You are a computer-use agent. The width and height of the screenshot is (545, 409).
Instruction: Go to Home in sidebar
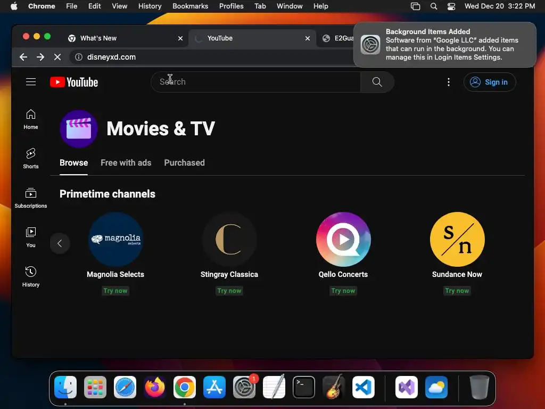(x=31, y=120)
